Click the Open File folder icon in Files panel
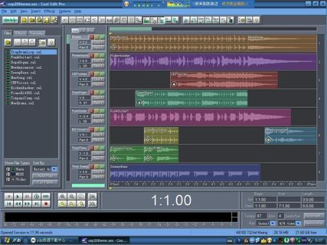Image resolution: width=327 pixels, height=245 pixels. click(x=8, y=42)
